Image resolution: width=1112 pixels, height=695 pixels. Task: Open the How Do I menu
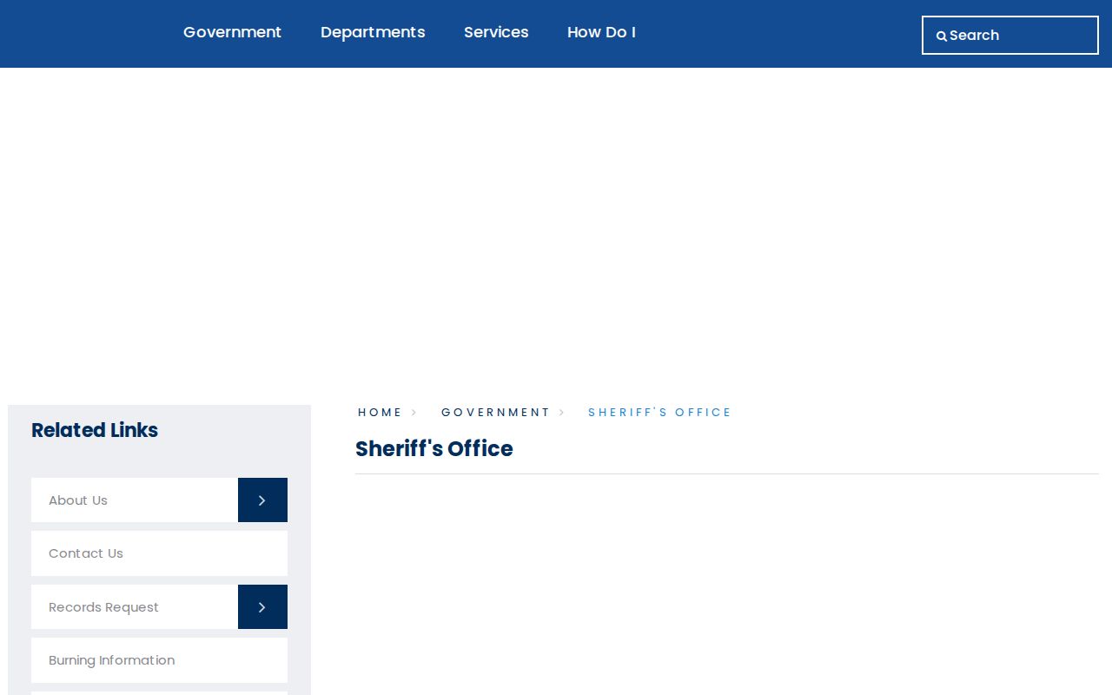(601, 32)
